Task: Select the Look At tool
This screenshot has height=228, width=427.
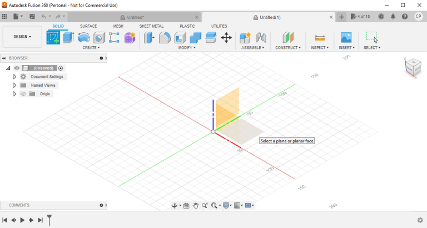Action: click(186, 205)
